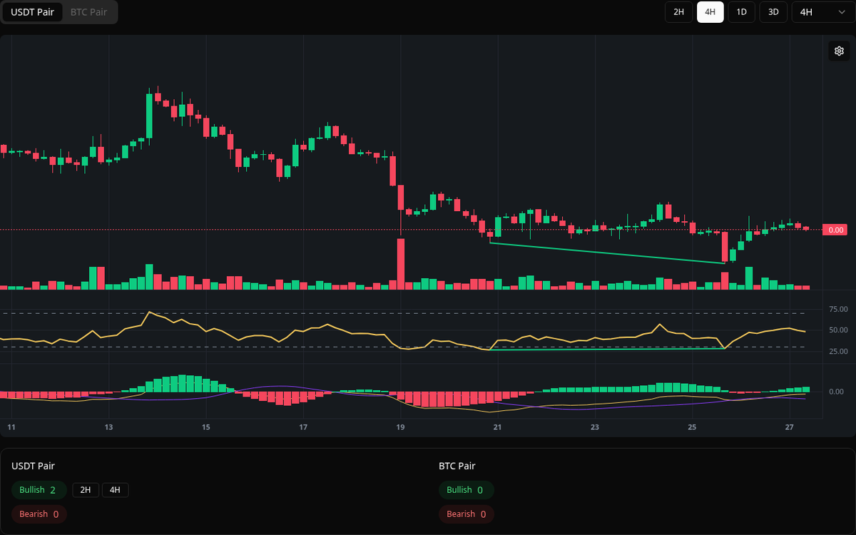This screenshot has height=535, width=856.
Task: Switch to the BTC Pair tab
Action: click(x=88, y=12)
